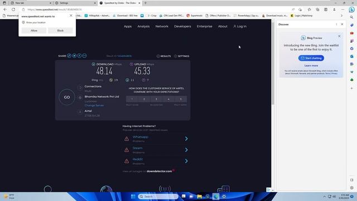The image size is (357, 201).
Task: Close the Discover sidebar panel
Action: pos(342,24)
